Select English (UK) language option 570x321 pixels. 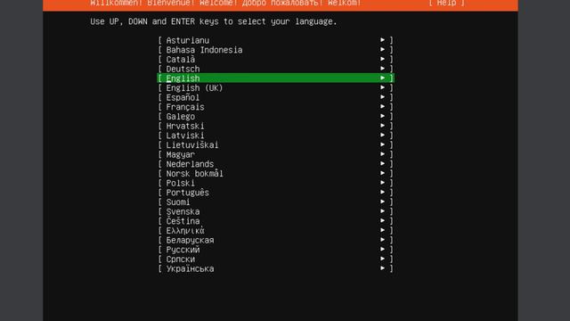(275, 87)
